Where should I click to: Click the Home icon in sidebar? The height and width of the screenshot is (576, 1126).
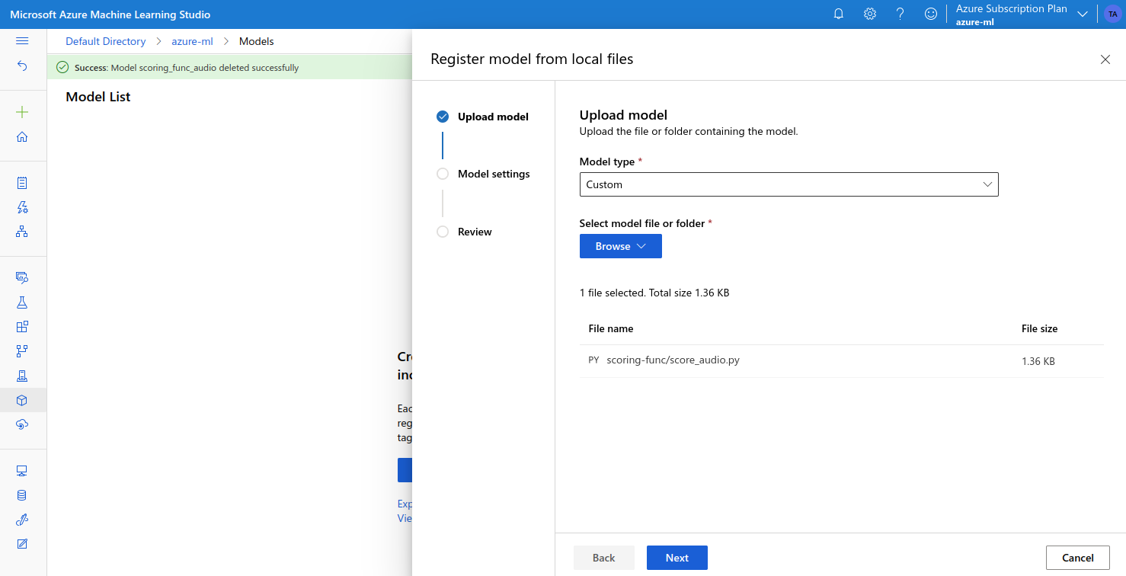pos(22,137)
